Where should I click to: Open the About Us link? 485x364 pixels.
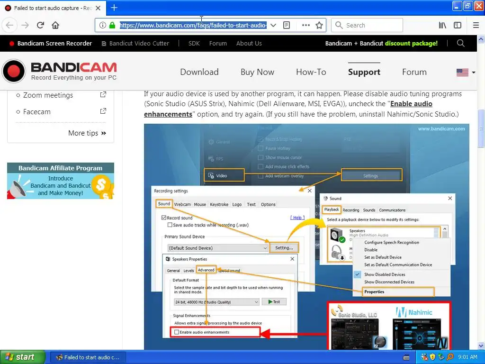(249, 43)
